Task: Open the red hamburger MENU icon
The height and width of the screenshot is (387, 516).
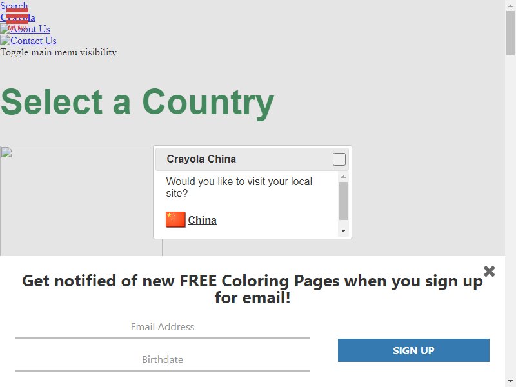Action: pyautogui.click(x=17, y=19)
